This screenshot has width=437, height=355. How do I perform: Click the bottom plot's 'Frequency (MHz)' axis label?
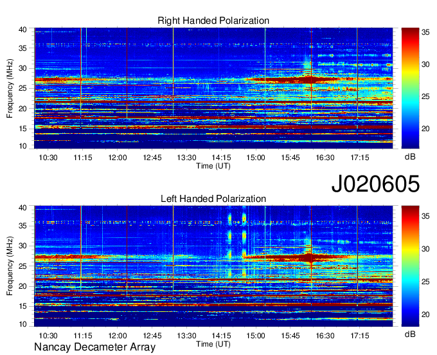[10, 266]
